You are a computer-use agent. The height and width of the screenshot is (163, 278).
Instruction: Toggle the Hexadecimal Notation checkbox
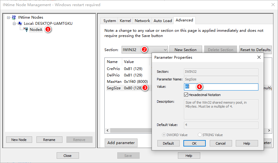[x=186, y=95]
